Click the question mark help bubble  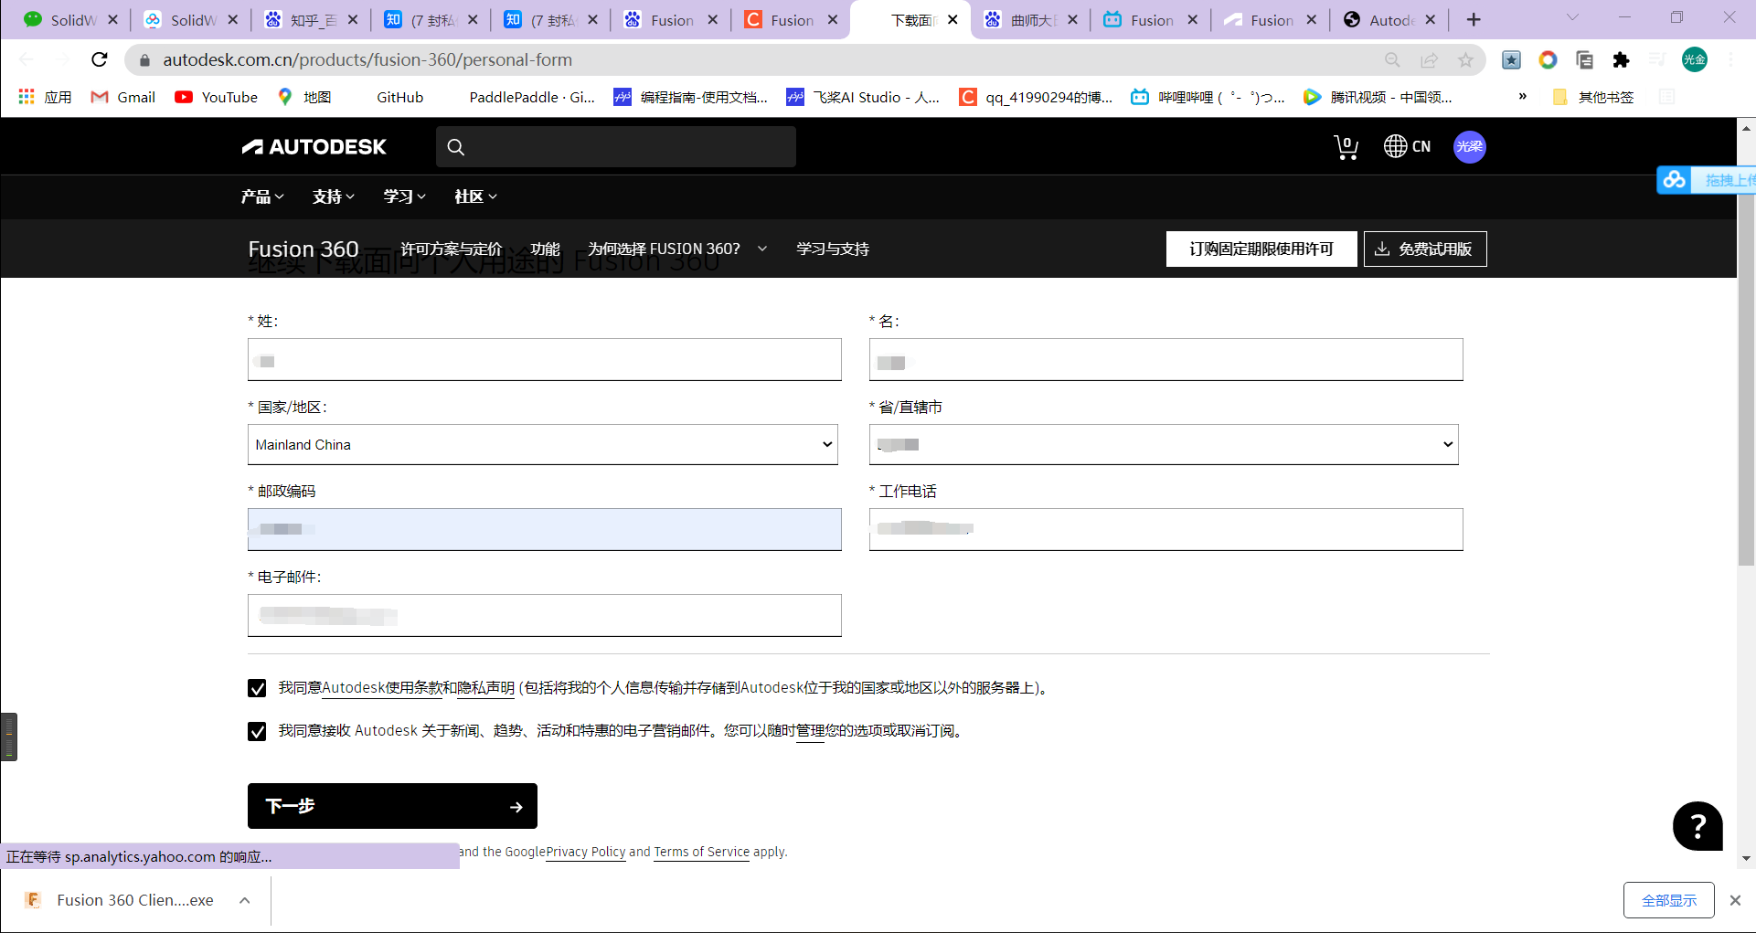[1697, 826]
